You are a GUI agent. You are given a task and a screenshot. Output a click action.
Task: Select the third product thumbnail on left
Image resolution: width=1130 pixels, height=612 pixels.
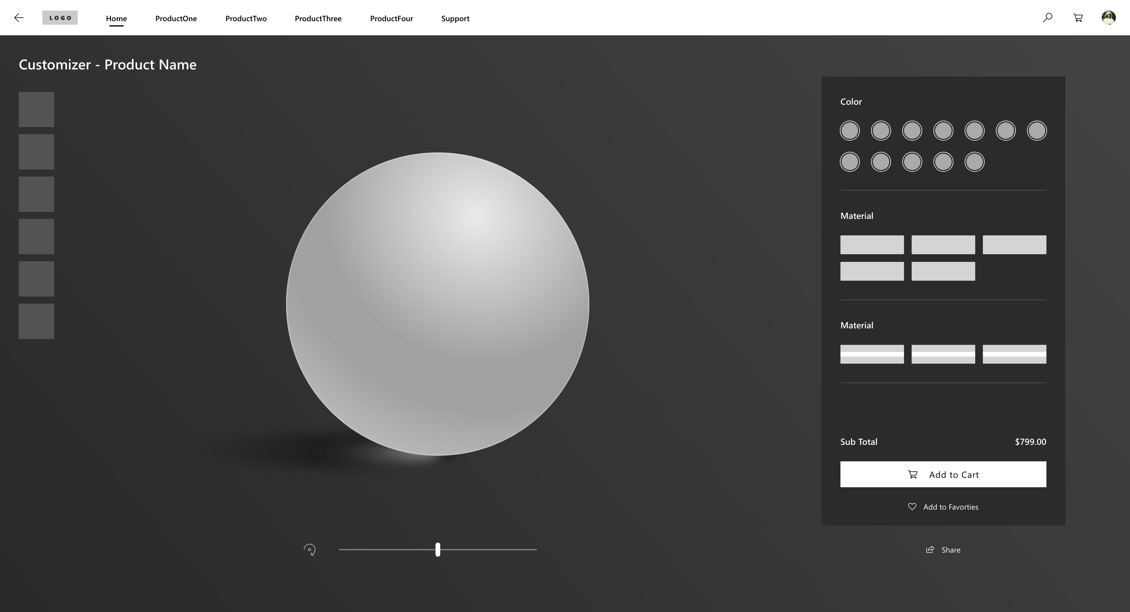coord(36,194)
